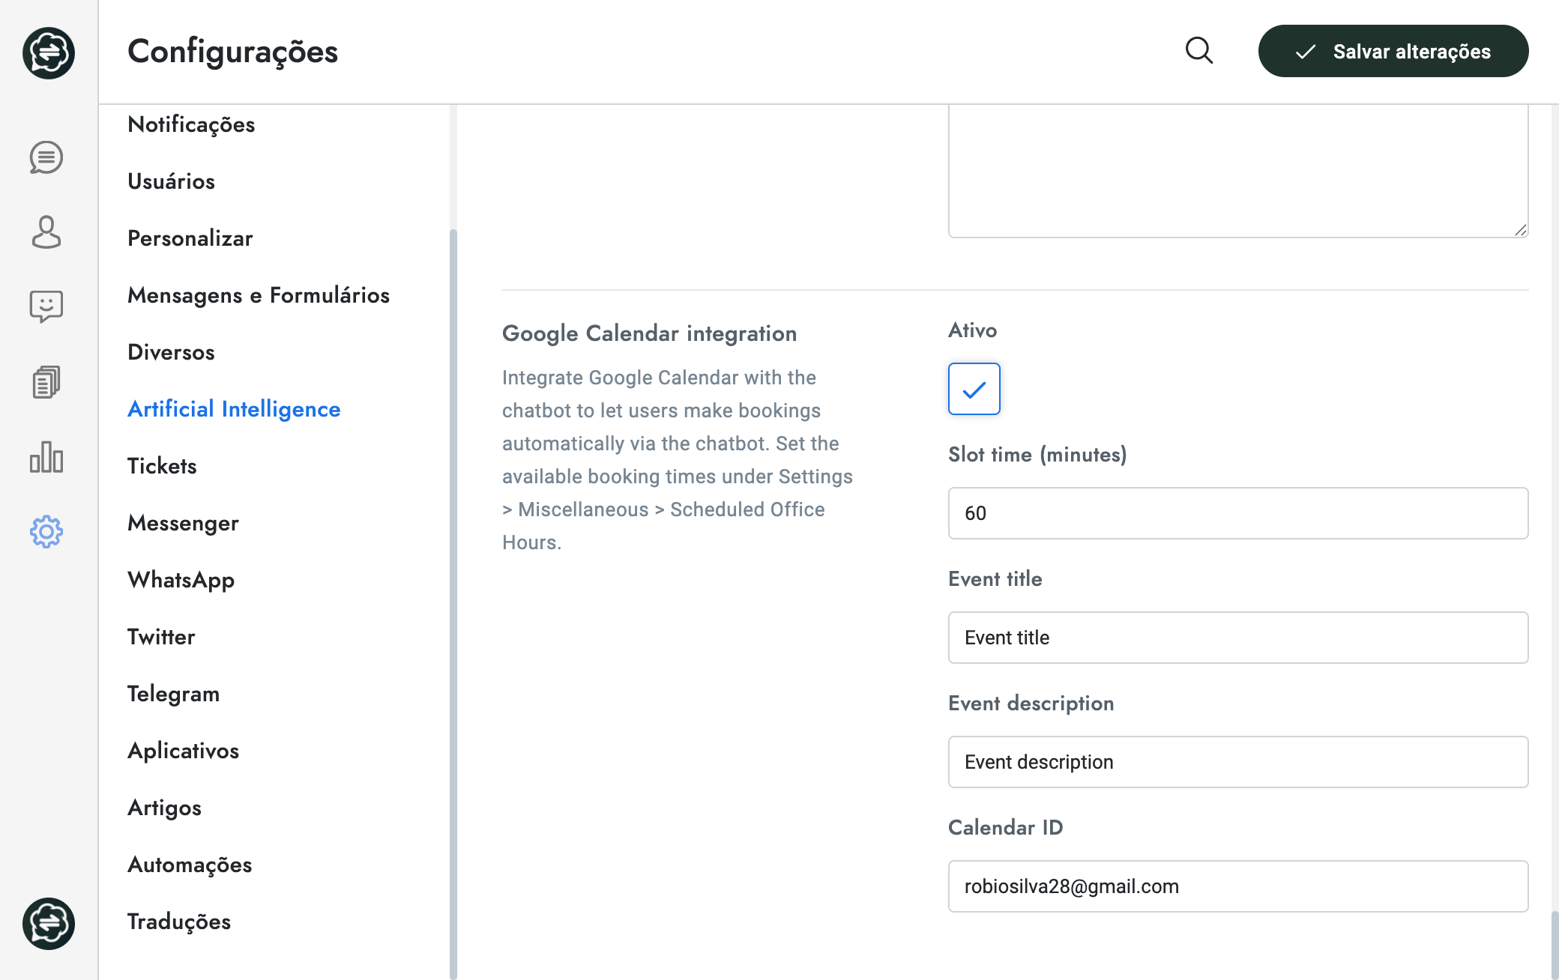Click Salvar alterações button
The image size is (1559, 980).
point(1393,51)
